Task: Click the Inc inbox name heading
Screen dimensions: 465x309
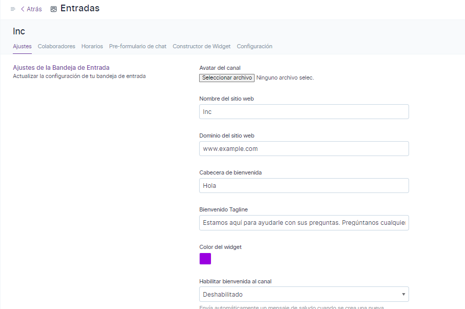Action: [x=19, y=31]
